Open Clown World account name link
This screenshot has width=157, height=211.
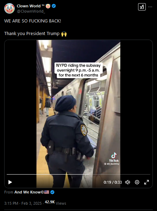coord(28,6)
